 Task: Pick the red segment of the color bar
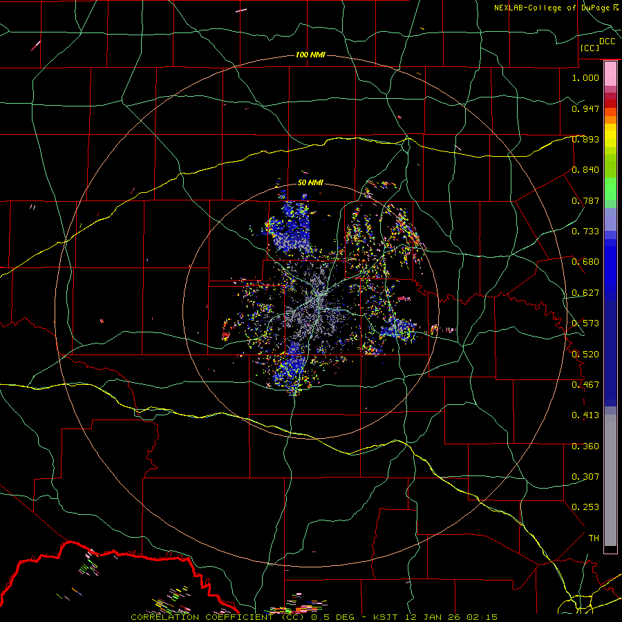pyautogui.click(x=610, y=104)
